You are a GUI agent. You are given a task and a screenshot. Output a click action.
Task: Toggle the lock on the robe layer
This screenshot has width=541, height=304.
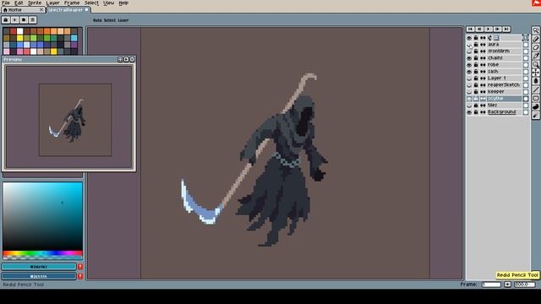coord(476,65)
